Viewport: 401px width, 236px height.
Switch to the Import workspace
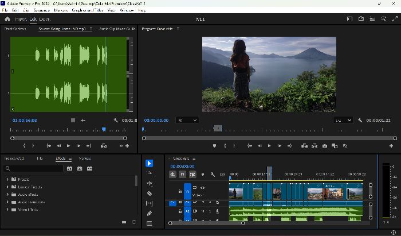(x=21, y=19)
